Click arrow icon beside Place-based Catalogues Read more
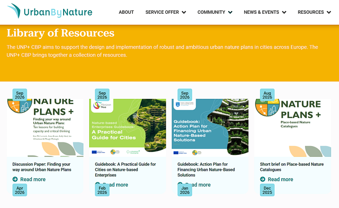The image size is (339, 208). pyautogui.click(x=263, y=179)
